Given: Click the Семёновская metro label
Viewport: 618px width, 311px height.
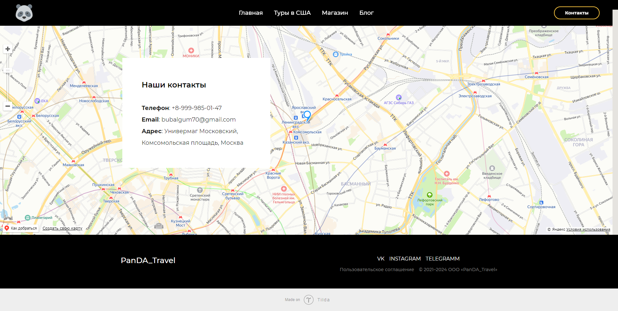Looking at the screenshot, I should point(537,77).
